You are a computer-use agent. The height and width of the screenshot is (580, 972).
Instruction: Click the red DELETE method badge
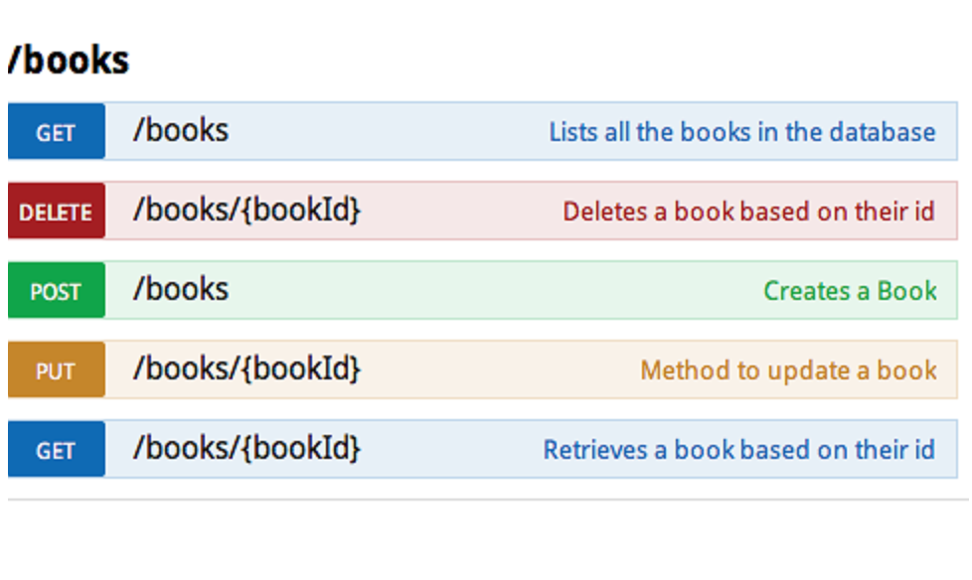pos(56,212)
